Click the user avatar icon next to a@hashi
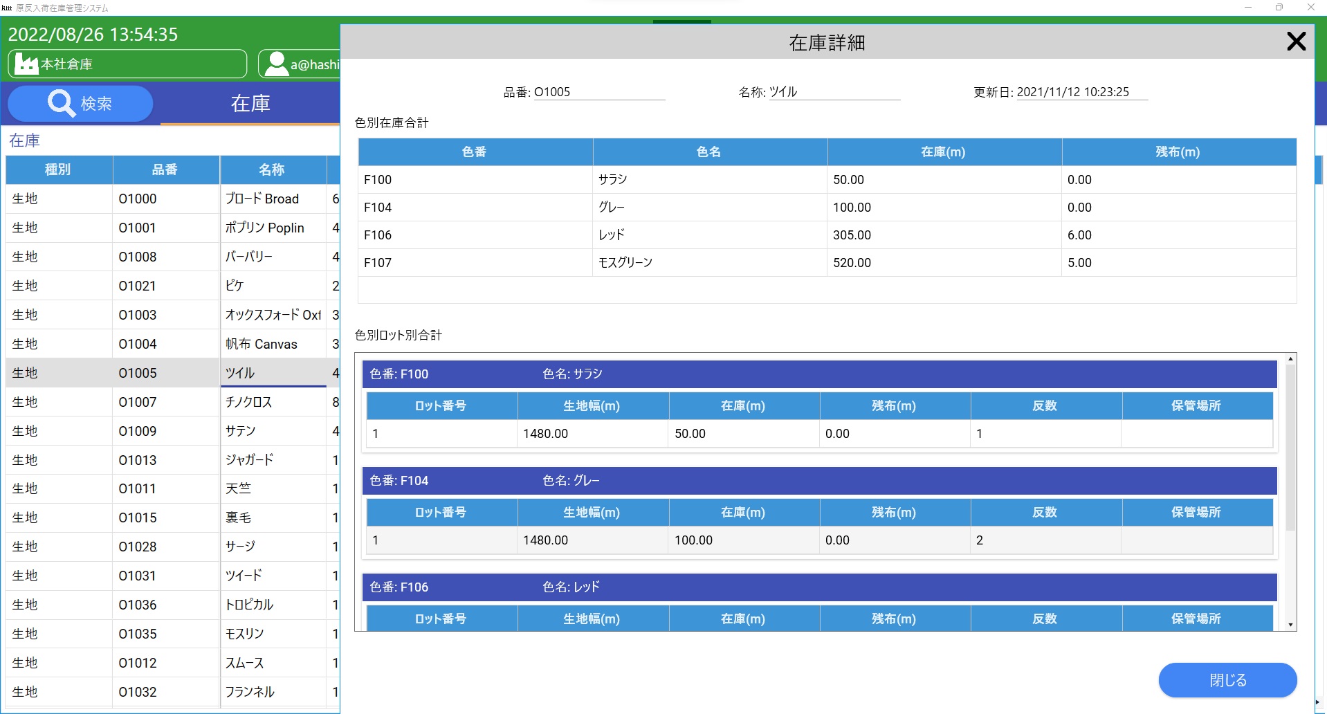1327x714 pixels. pyautogui.click(x=276, y=64)
